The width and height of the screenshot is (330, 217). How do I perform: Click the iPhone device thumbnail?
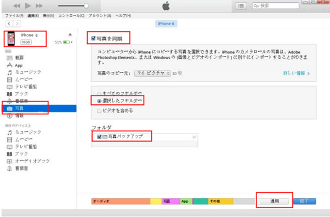point(11,38)
